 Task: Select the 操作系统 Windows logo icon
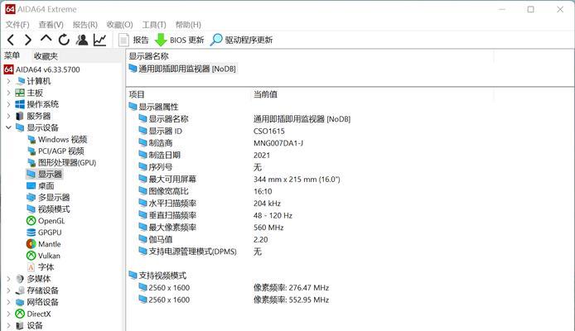click(x=20, y=104)
